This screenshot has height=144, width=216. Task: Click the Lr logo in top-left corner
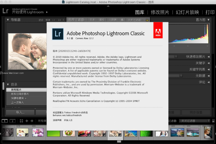click(5, 10)
